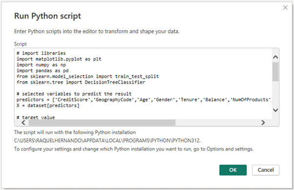Image resolution: width=294 pixels, height=190 pixels.
Task: Click the 'To configure your settings' hint text
Action: tap(134, 149)
